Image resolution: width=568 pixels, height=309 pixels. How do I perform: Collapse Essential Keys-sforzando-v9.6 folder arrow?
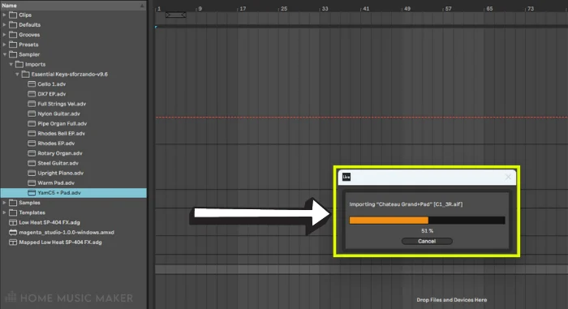tap(17, 75)
